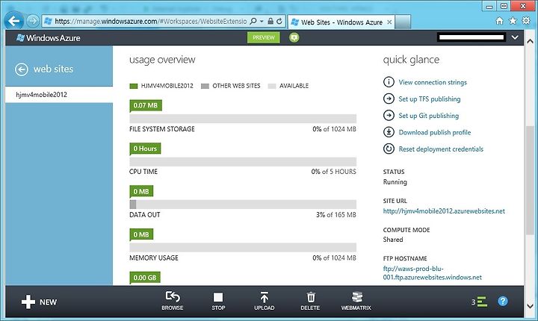Viewport: 538px width, 321px height.
Task: Click the AVAILABLE light legend swatch
Action: [x=272, y=86]
